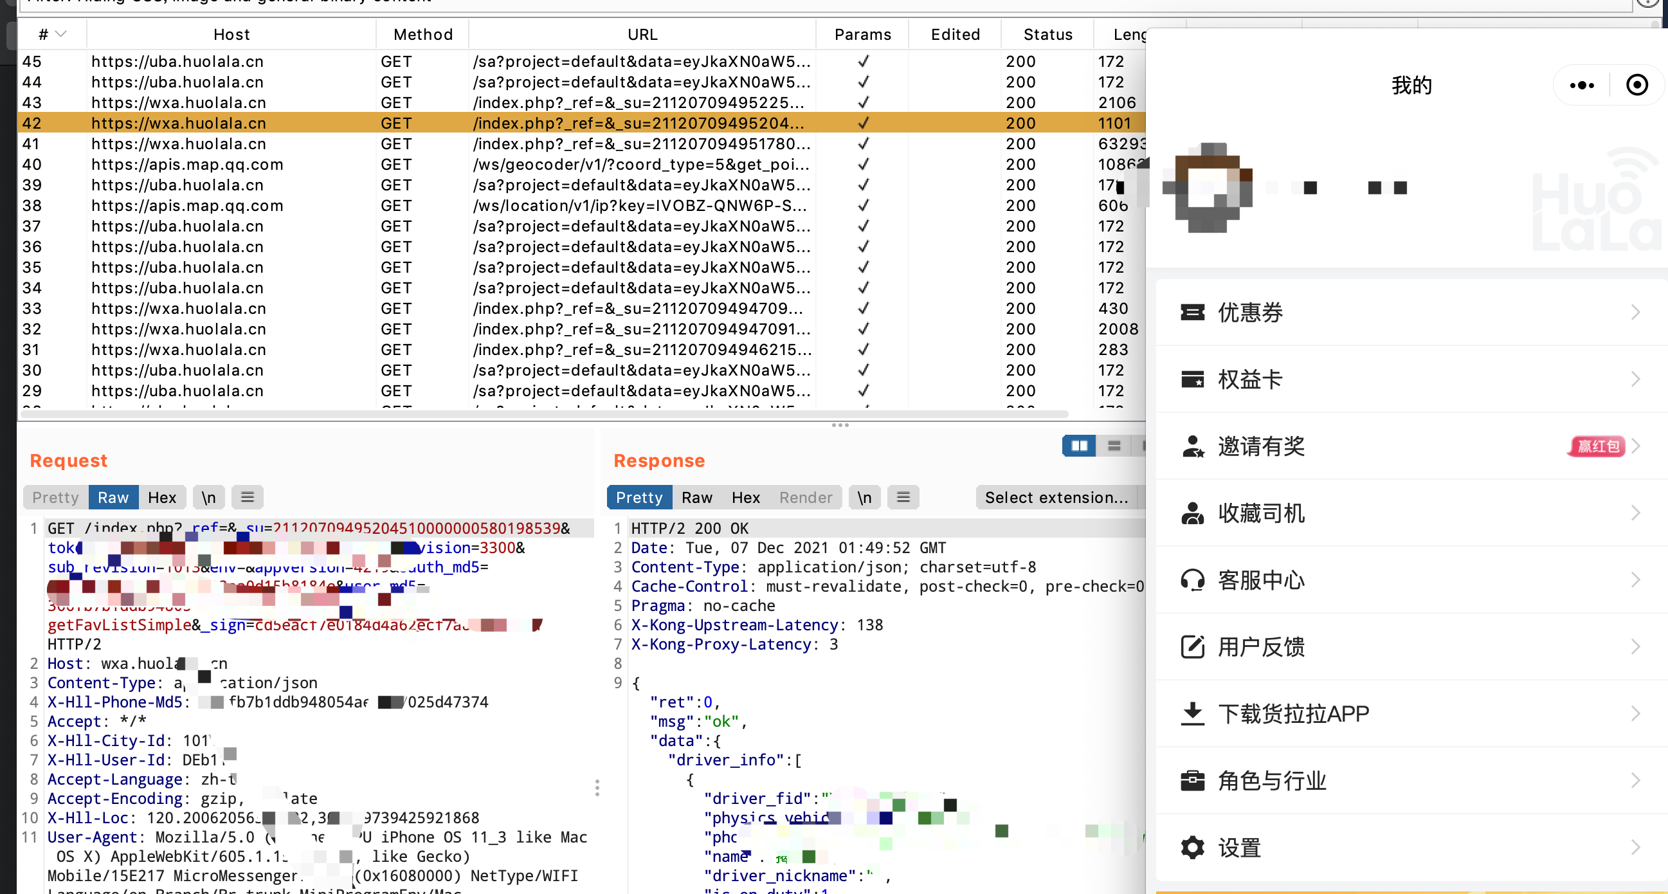Toggle Response non-printable \n characters button
Image resolution: width=1668 pixels, height=894 pixels.
pos(864,497)
